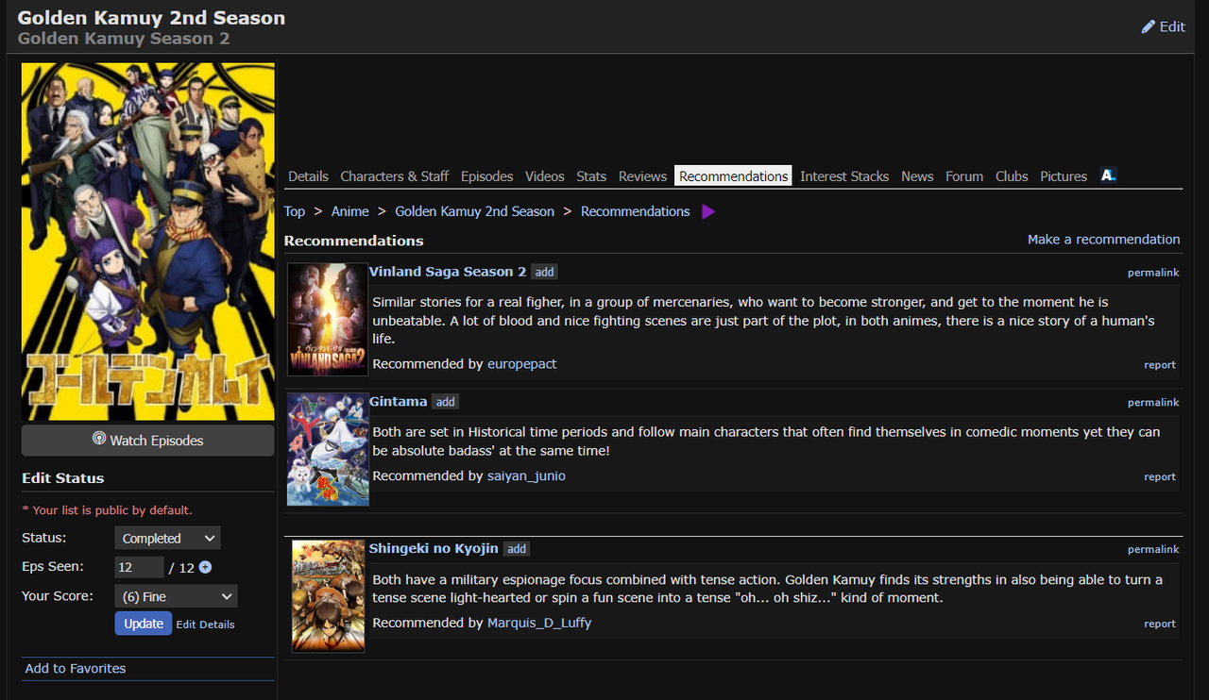Open the Vinland Saga Season 2 title link

tap(448, 272)
